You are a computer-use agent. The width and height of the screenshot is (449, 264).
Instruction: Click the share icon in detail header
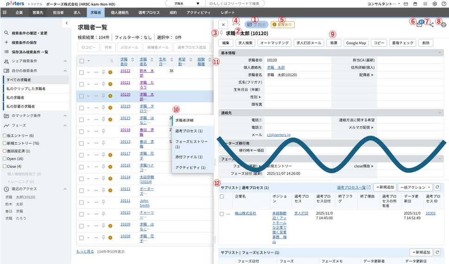point(431,25)
